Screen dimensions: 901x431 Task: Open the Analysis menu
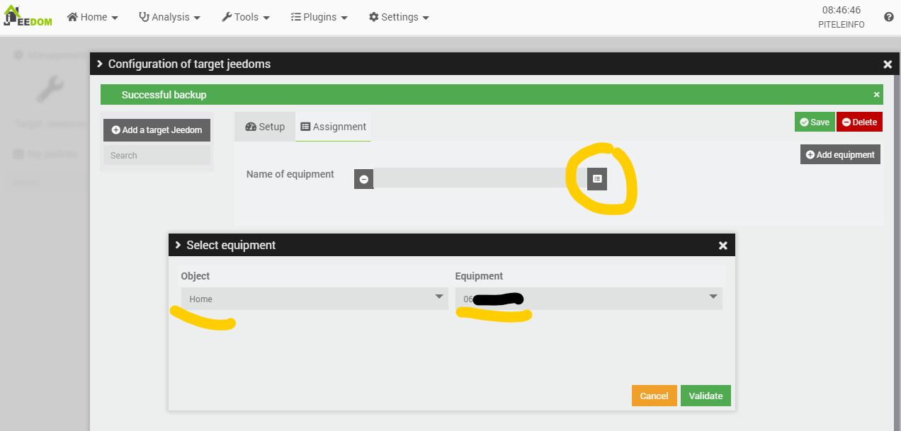point(170,17)
